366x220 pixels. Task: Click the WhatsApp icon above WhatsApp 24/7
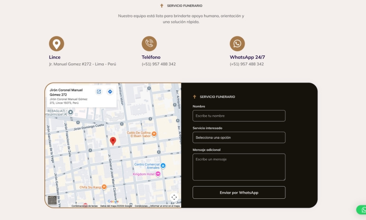tap(237, 44)
